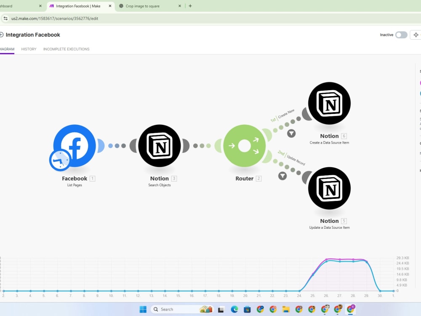Open File Explorer from taskbar
The height and width of the screenshot is (316, 421).
286,309
